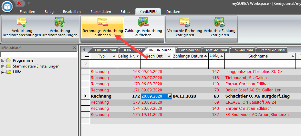Viewport: 301px width, 136px height.
Task: Click the date 19.11.2020
Action: point(152,115)
